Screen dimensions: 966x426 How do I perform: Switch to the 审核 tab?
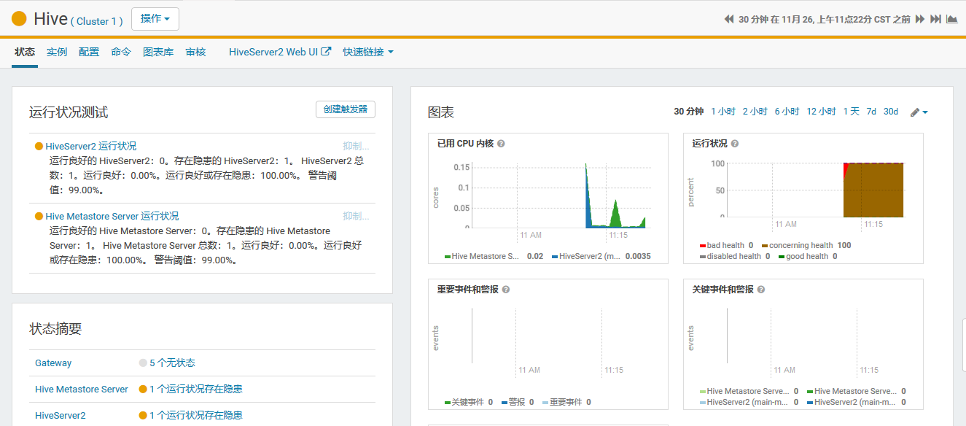coord(195,53)
